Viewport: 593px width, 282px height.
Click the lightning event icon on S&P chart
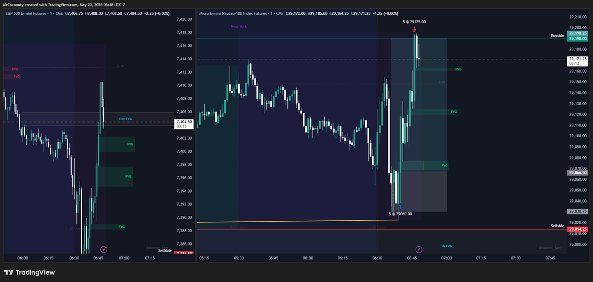pos(104,250)
